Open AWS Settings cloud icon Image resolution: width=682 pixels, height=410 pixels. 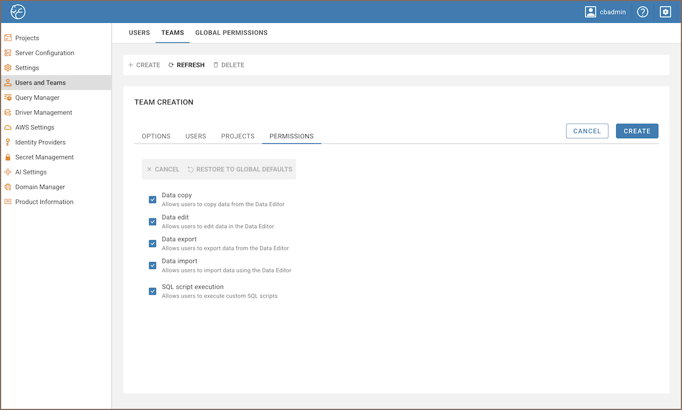[x=8, y=127]
